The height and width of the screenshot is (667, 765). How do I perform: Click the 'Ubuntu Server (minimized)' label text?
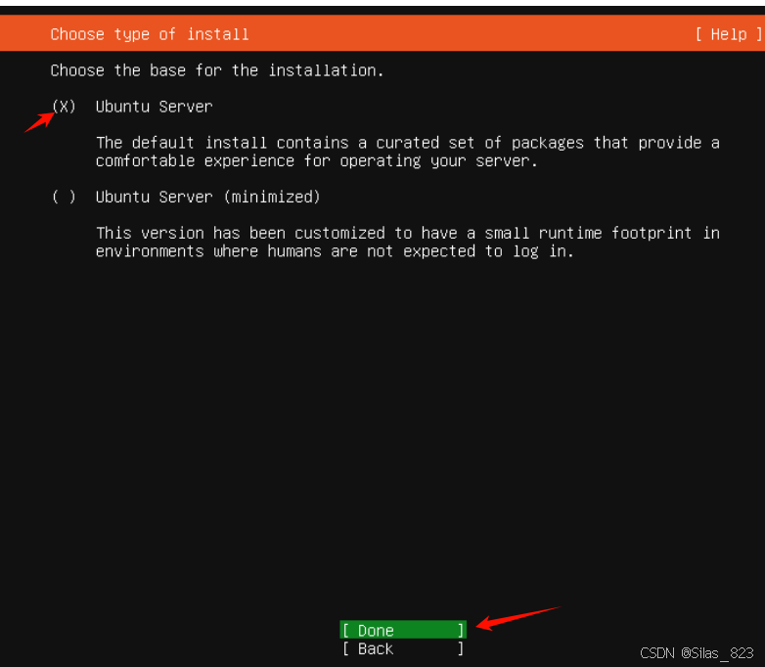click(x=207, y=197)
